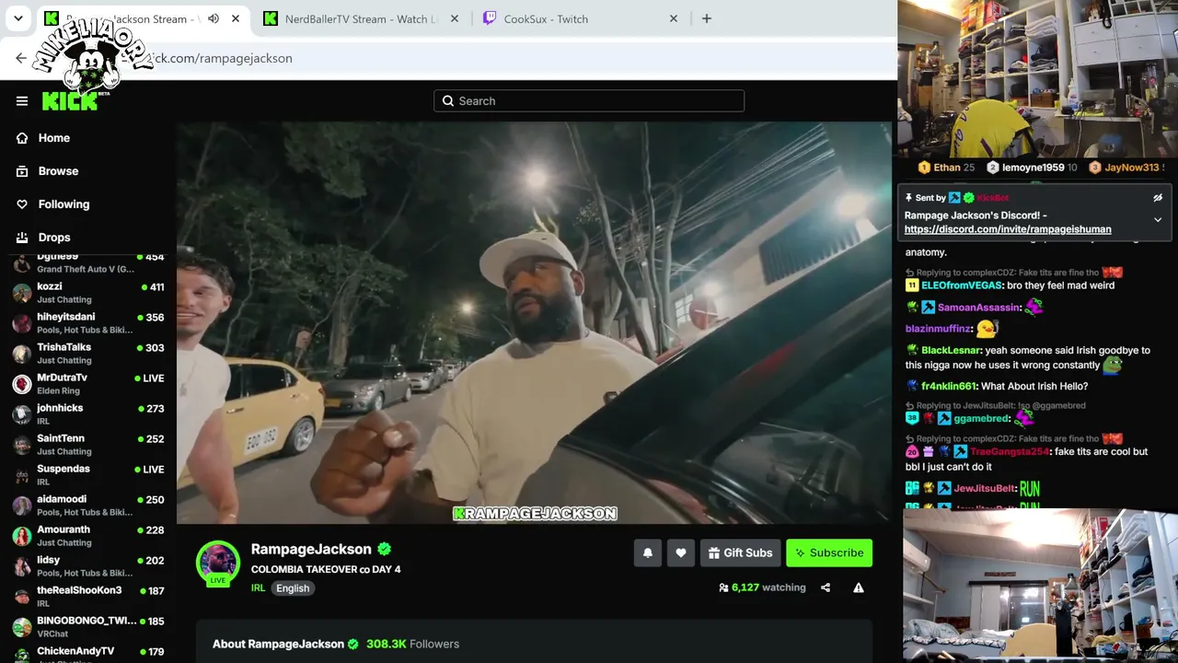Screen dimensions: 1178x663
Task: Open the IRL category link
Action: pyautogui.click(x=258, y=588)
